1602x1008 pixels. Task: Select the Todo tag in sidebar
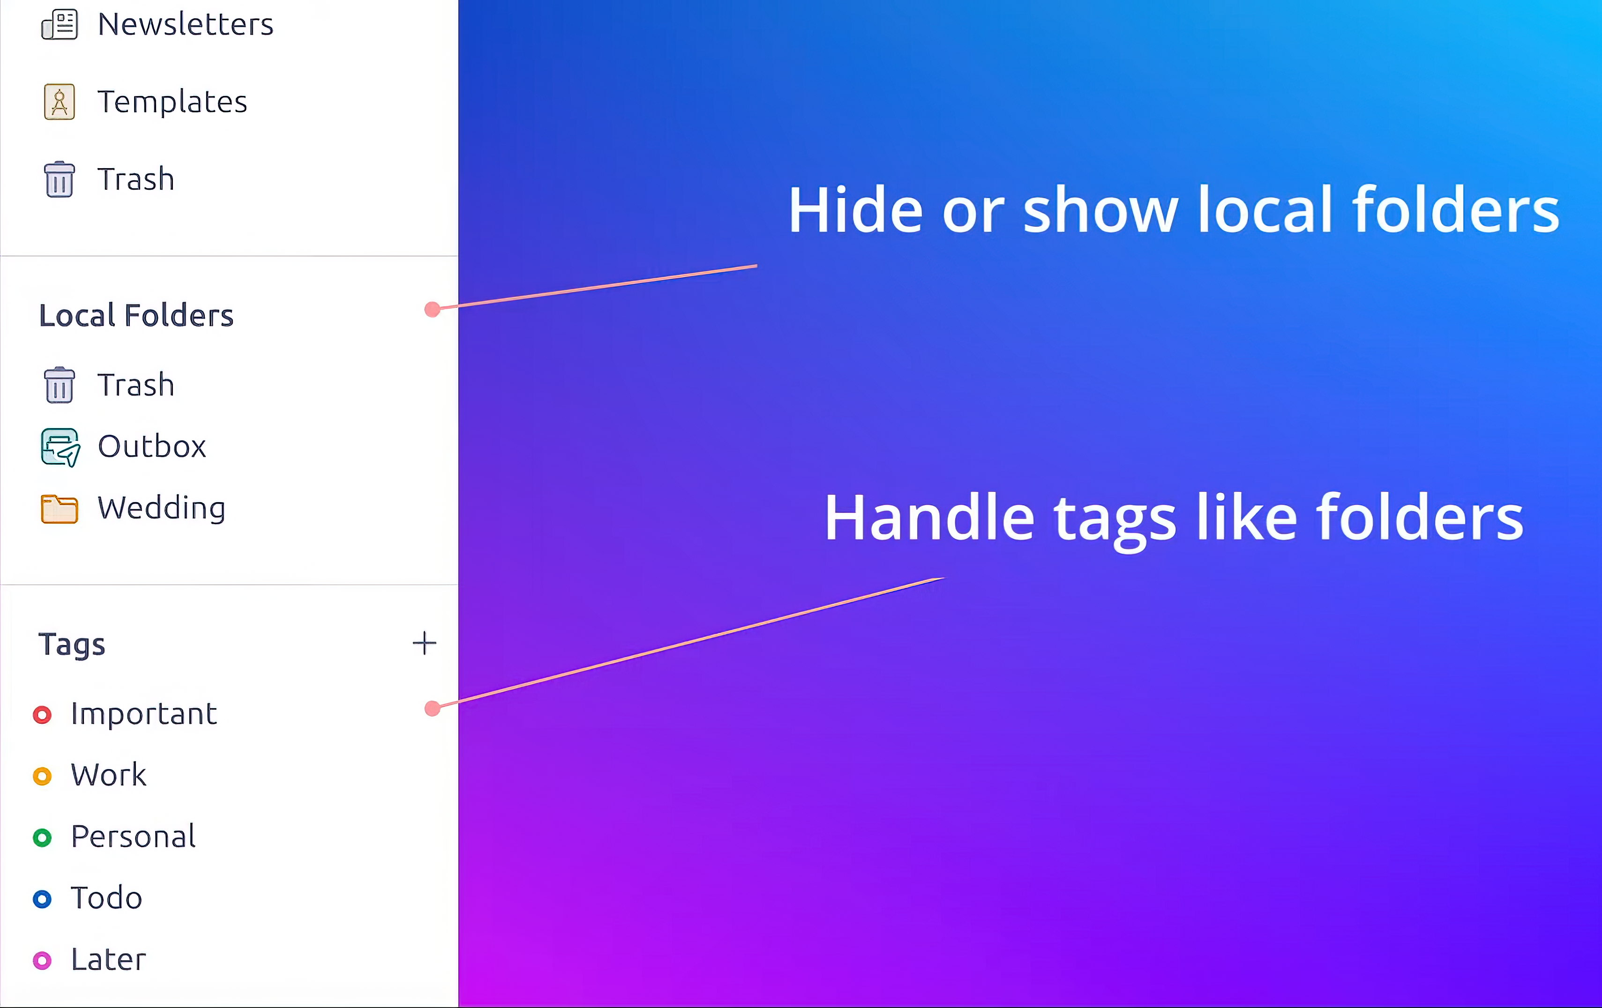[x=106, y=897]
